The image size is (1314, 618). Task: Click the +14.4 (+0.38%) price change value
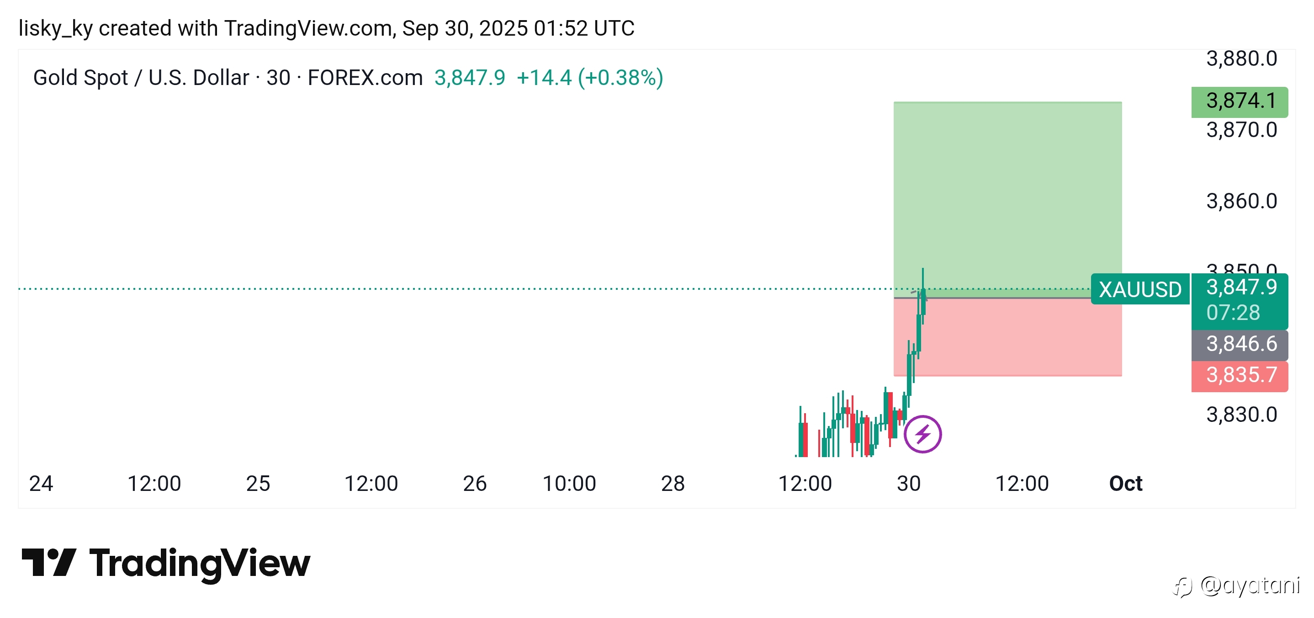coord(590,78)
